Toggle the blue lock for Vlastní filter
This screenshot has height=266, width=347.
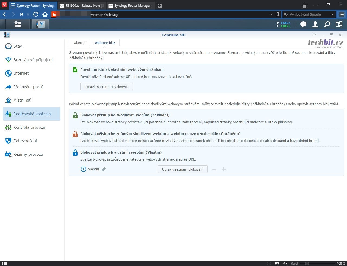coord(75,153)
